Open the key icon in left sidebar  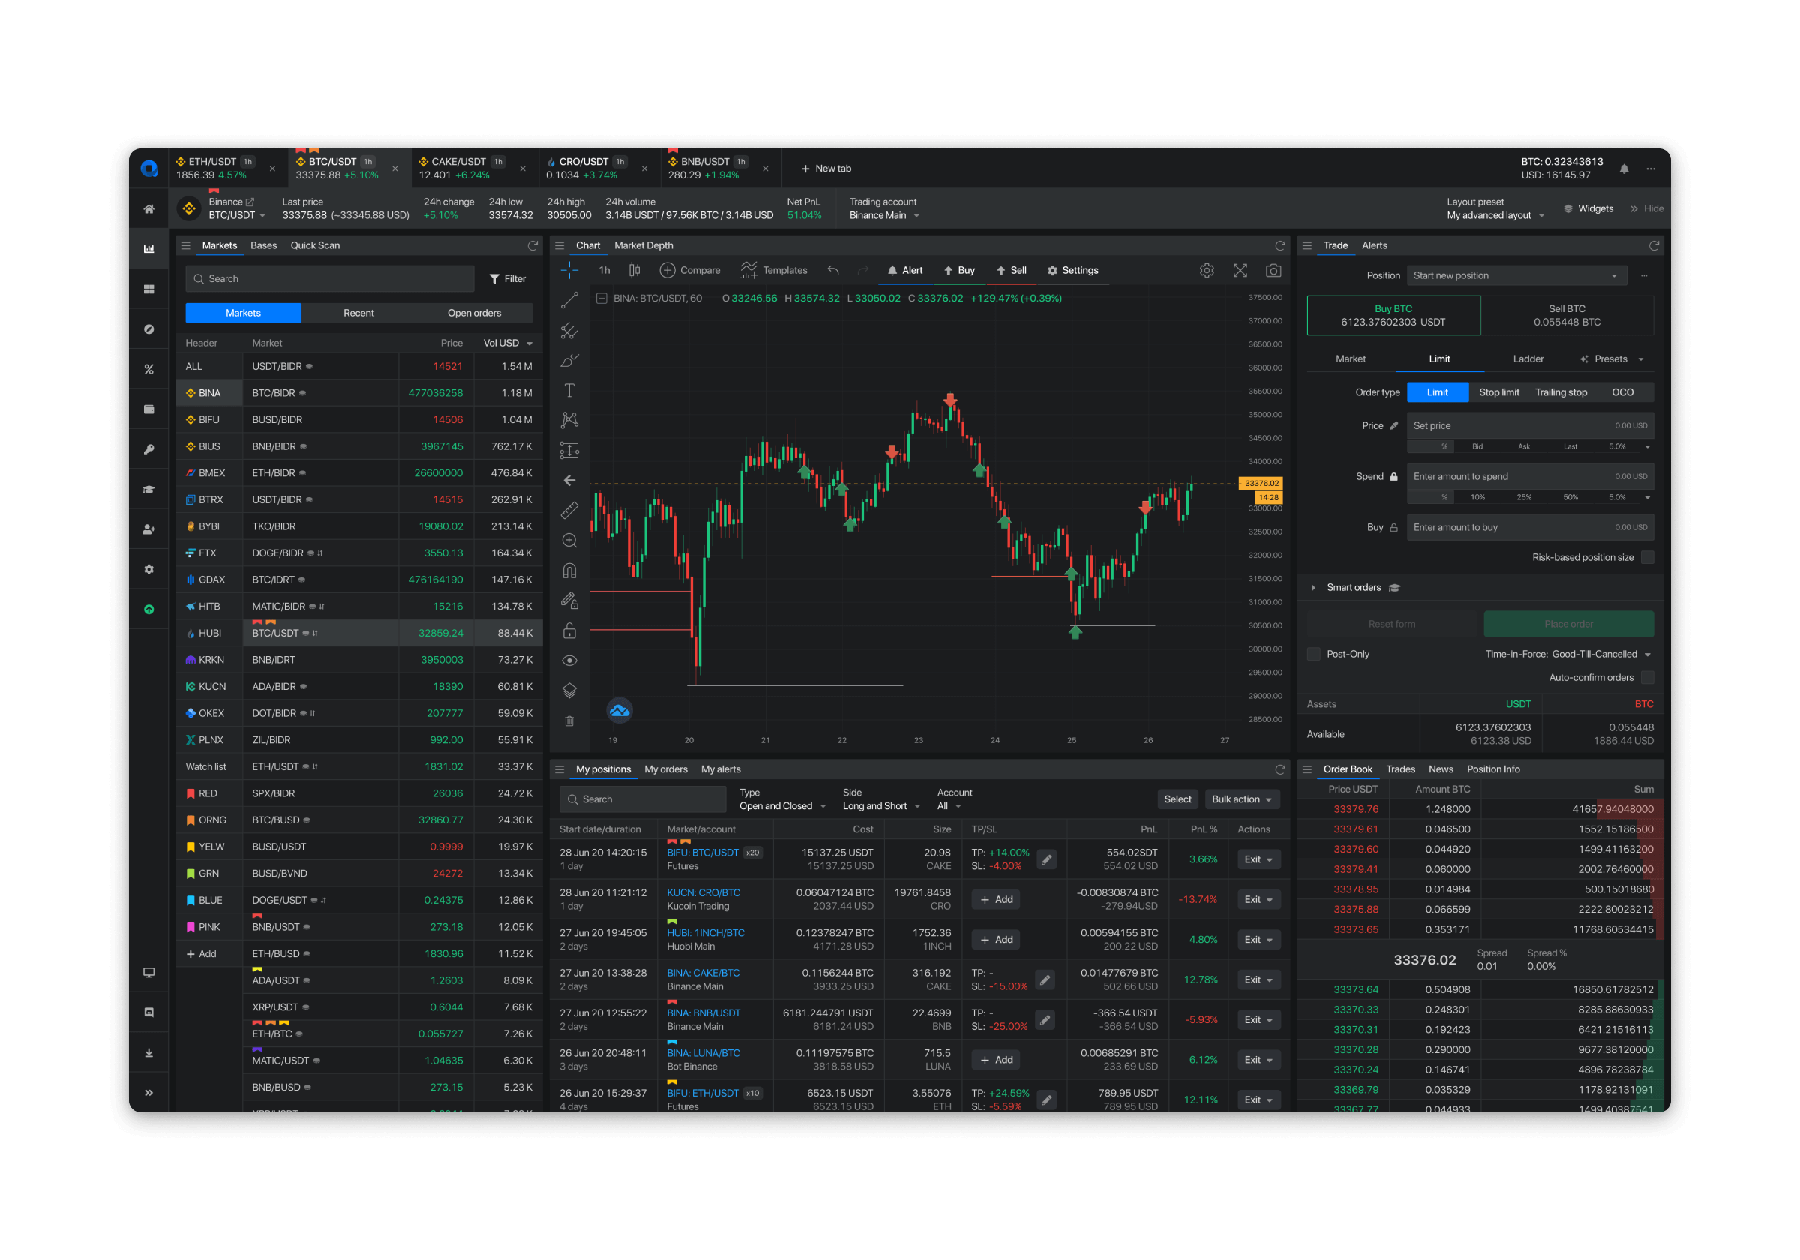coord(149,449)
